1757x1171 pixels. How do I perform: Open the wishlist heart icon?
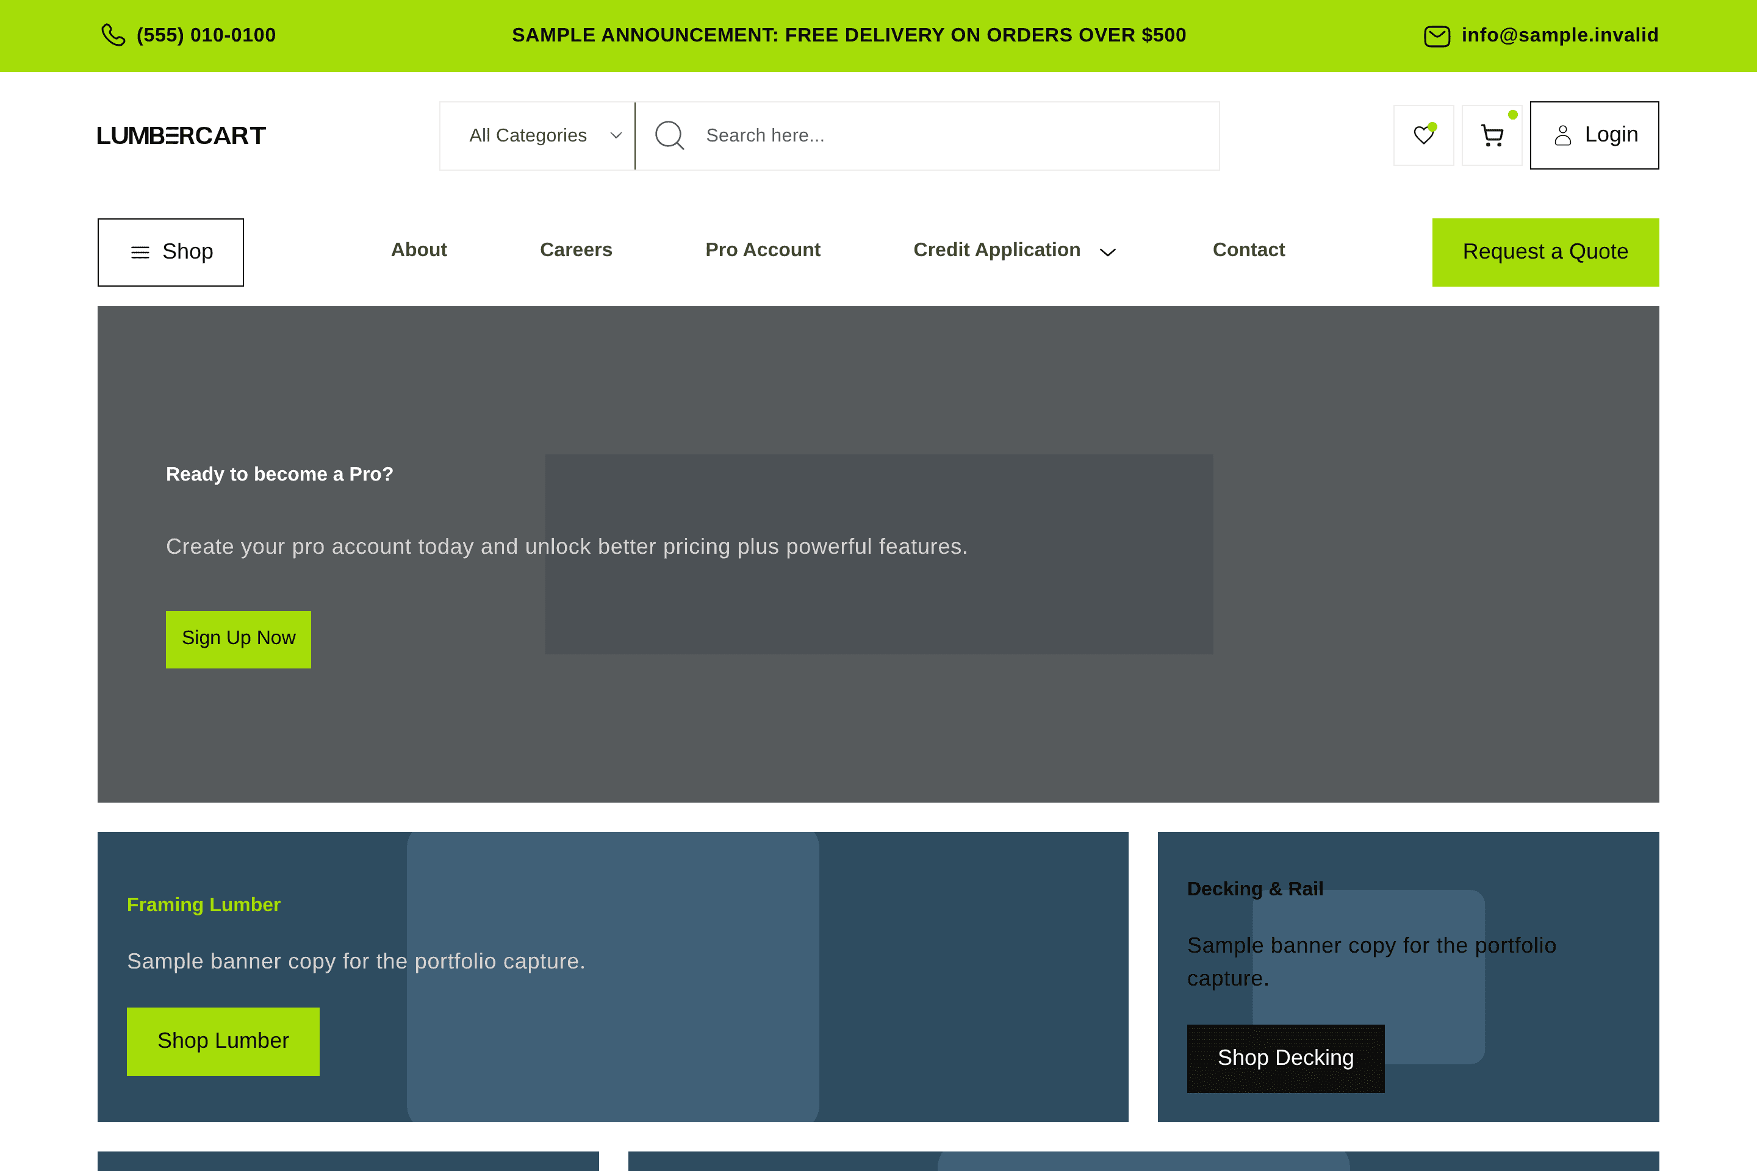click(x=1424, y=135)
